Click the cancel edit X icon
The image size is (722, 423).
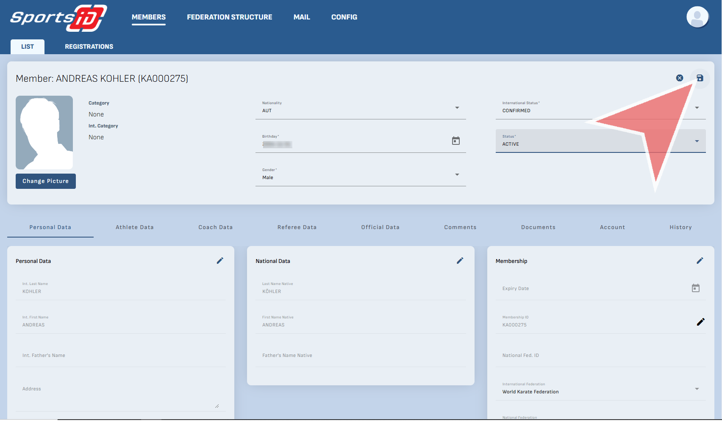click(x=680, y=78)
